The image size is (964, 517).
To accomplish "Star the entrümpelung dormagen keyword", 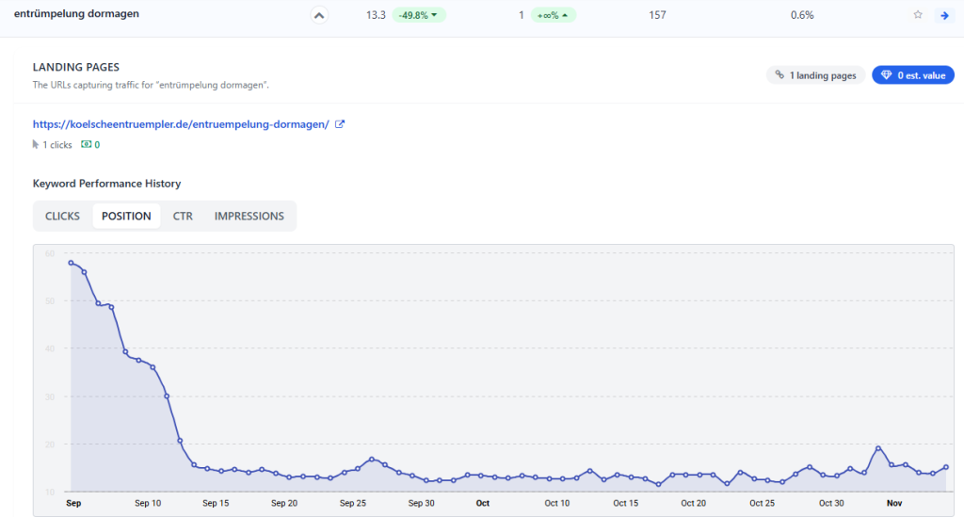I will point(918,15).
